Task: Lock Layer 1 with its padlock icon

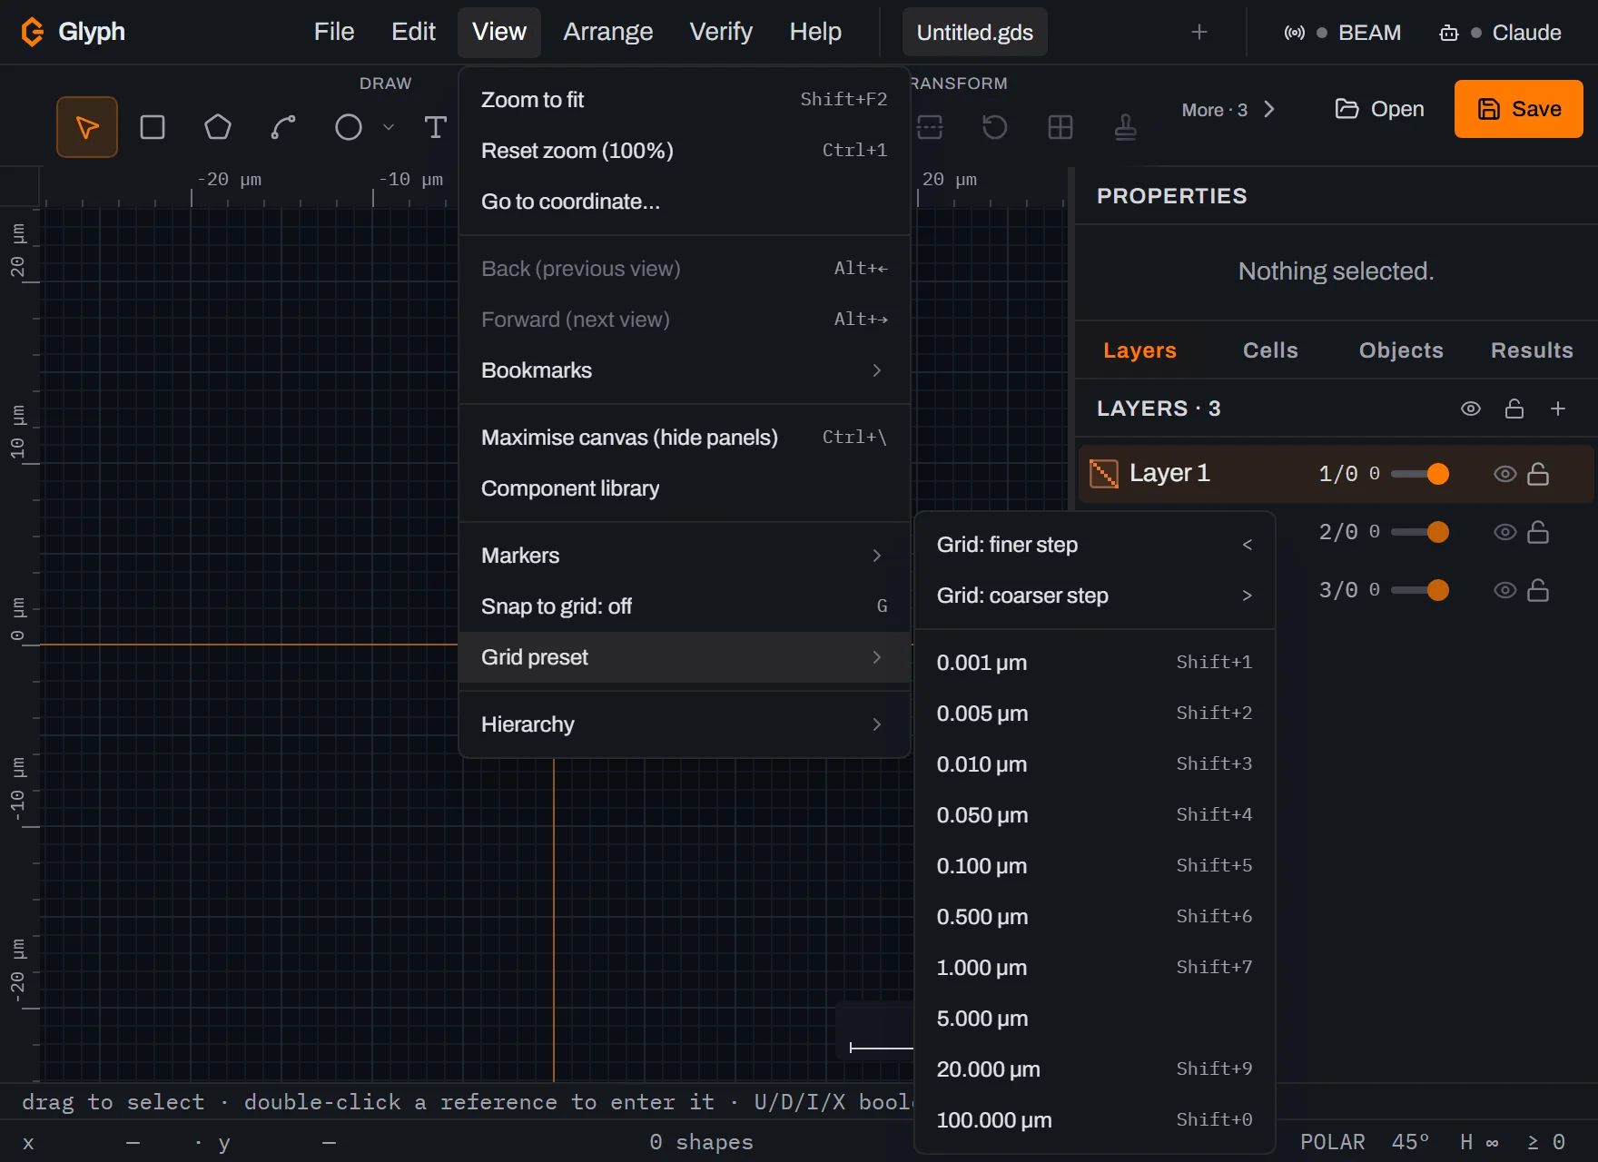Action: 1538,474
